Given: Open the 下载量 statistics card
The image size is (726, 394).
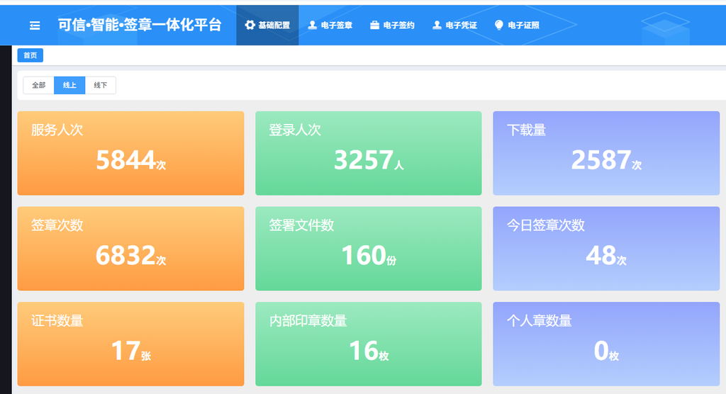Looking at the screenshot, I should pyautogui.click(x=606, y=153).
